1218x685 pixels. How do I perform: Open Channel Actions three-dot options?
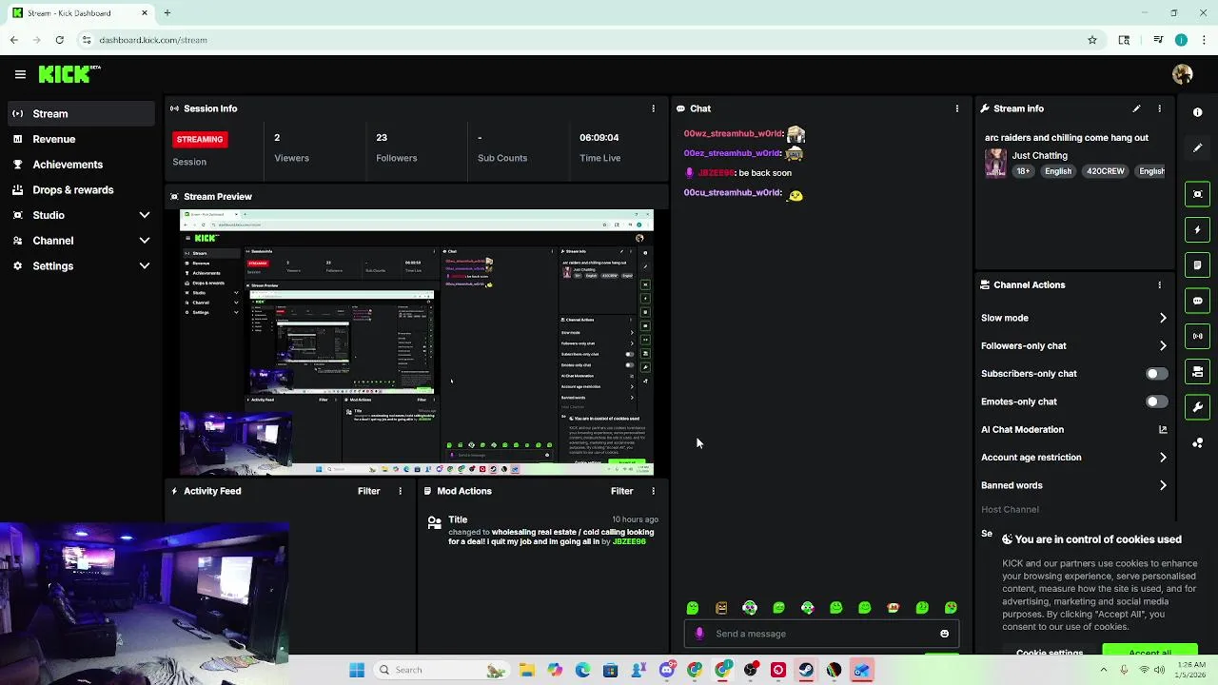[1159, 284]
